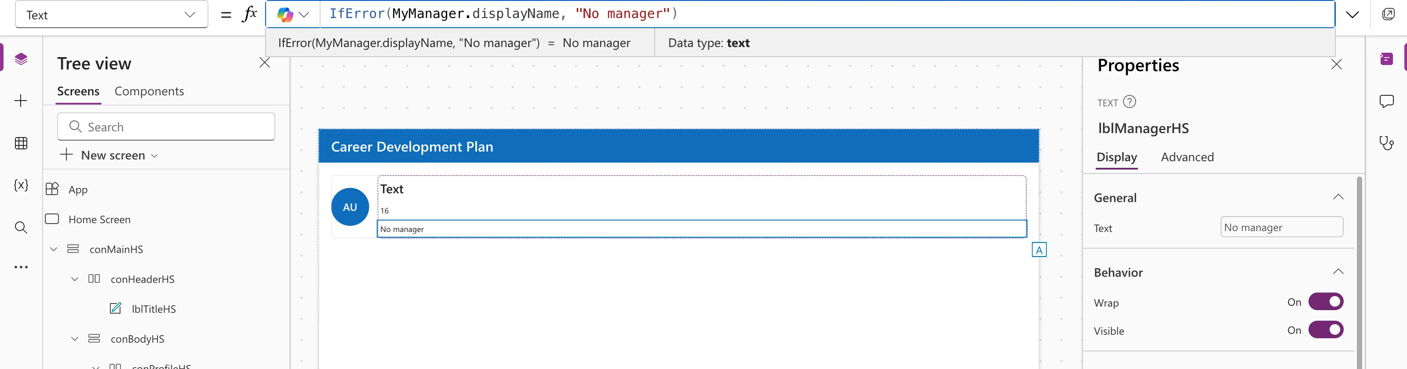Image resolution: width=1407 pixels, height=369 pixels.
Task: Open the App checker stethoscope icon
Action: (x=1386, y=143)
